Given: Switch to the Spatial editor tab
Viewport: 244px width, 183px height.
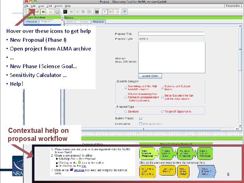Looking at the screenshot, I should 84,21.
